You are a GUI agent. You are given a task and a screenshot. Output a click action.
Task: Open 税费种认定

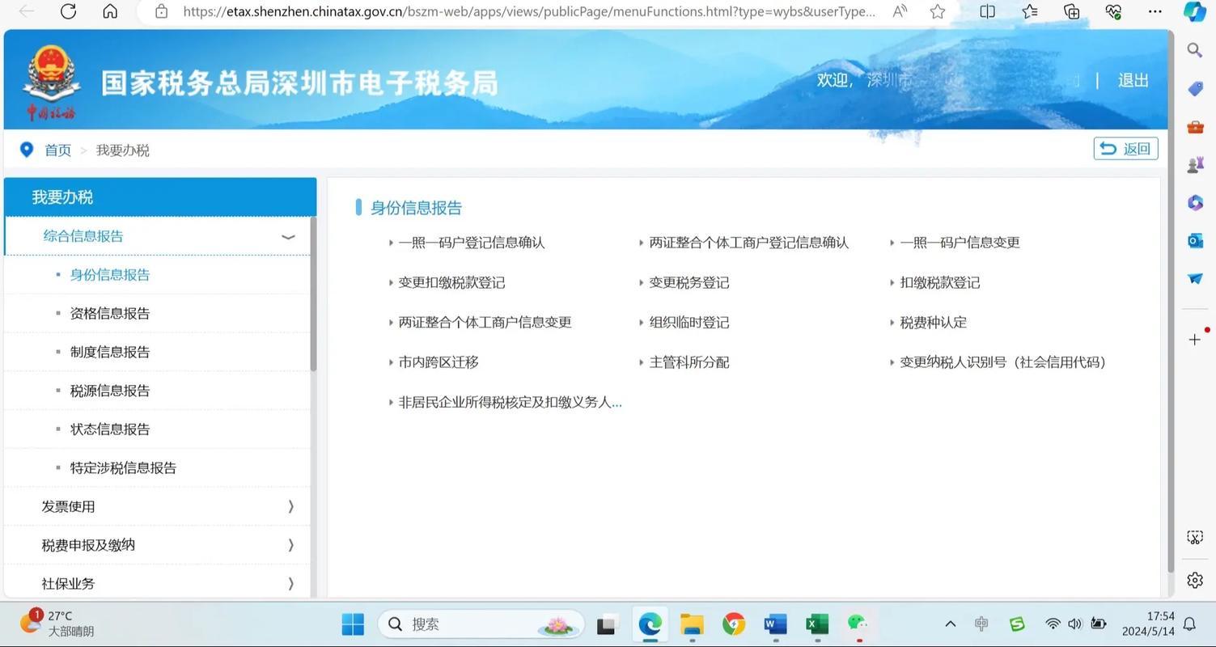click(x=934, y=323)
